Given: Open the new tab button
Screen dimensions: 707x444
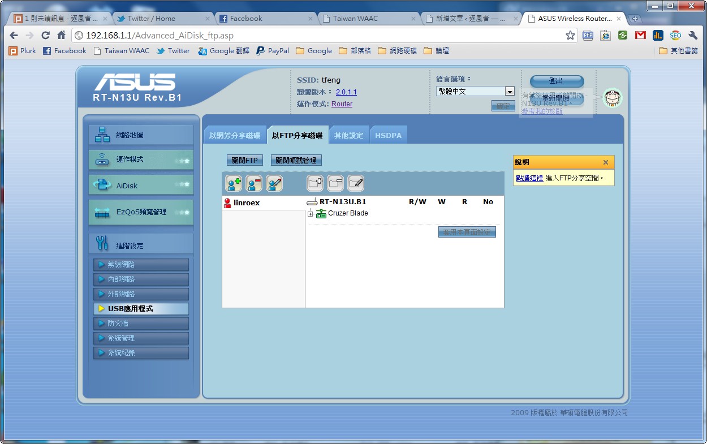Looking at the screenshot, I should (x=635, y=19).
